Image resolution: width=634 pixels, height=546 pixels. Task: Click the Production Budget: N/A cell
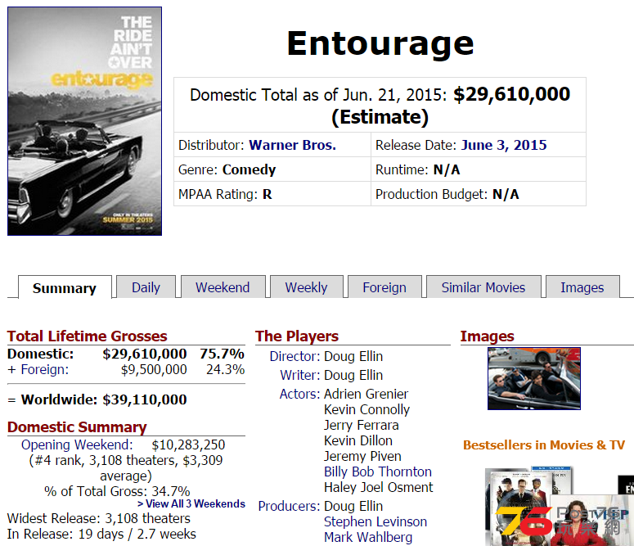pyautogui.click(x=479, y=194)
